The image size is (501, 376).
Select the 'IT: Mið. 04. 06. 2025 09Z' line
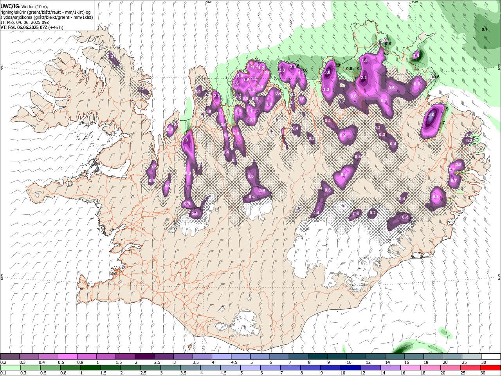pyautogui.click(x=25, y=22)
